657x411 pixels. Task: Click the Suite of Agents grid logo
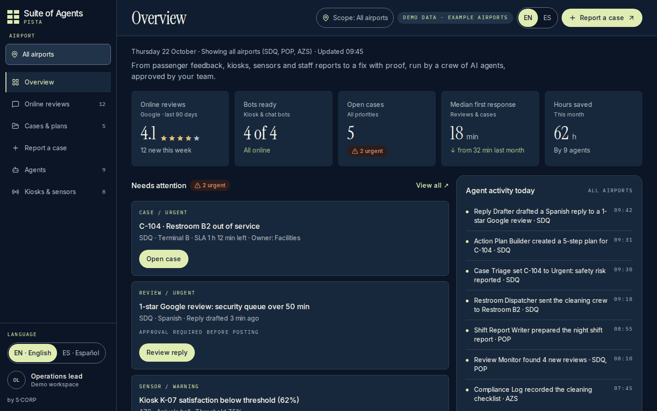coord(13,17)
